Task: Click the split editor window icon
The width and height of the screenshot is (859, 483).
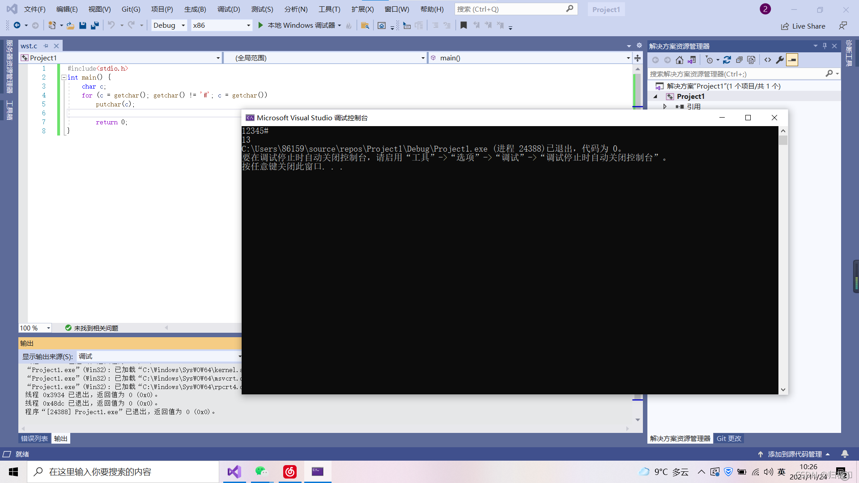Action: point(638,58)
